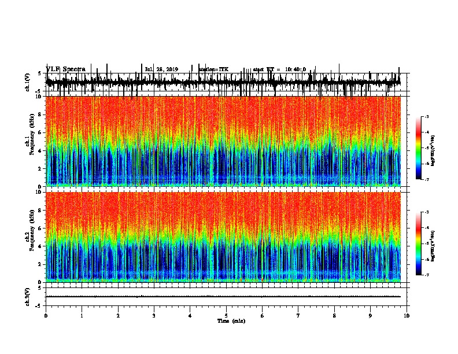Click the "6" kHz tick on ch.1 frequency axis
458x354 pixels.
[40, 132]
